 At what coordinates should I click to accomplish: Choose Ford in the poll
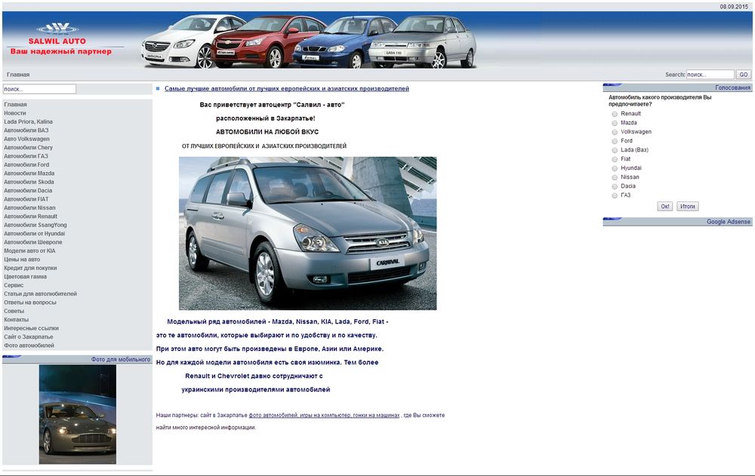click(615, 142)
